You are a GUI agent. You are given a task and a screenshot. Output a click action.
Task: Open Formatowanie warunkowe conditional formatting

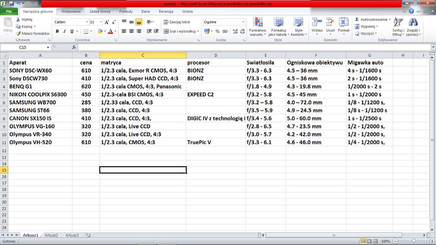258,27
